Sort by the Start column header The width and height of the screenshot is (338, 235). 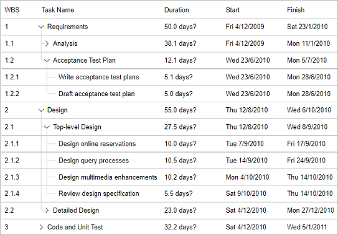(233, 10)
